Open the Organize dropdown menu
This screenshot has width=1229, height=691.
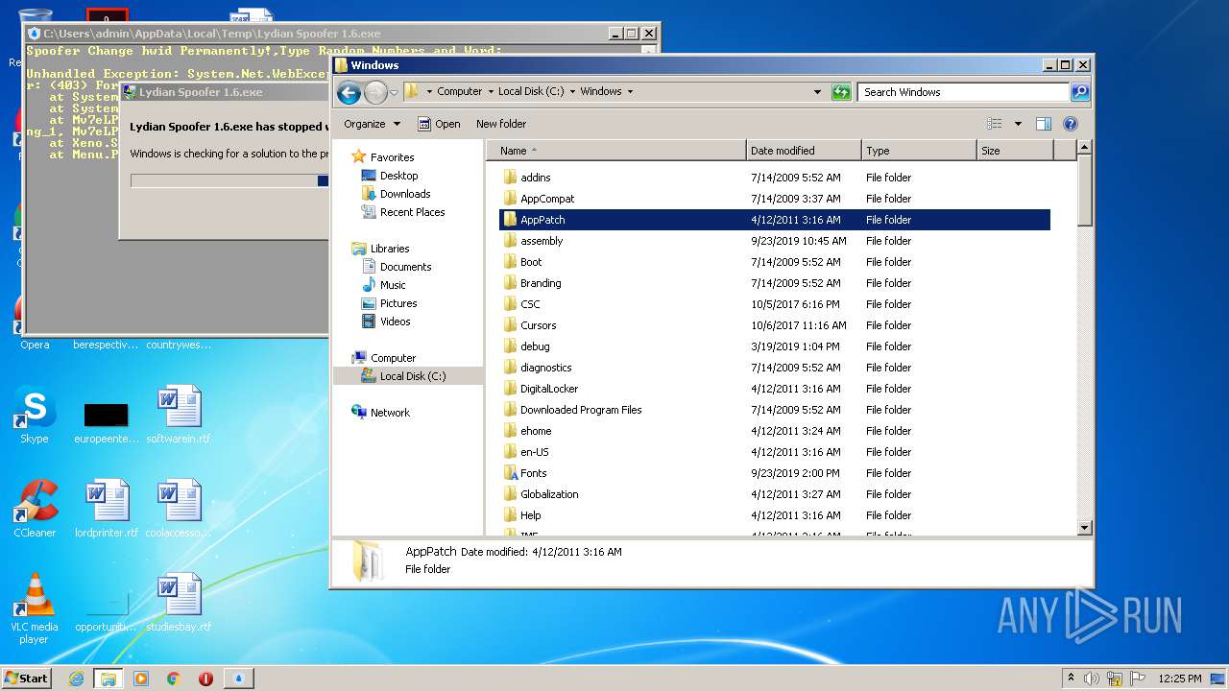tap(372, 124)
